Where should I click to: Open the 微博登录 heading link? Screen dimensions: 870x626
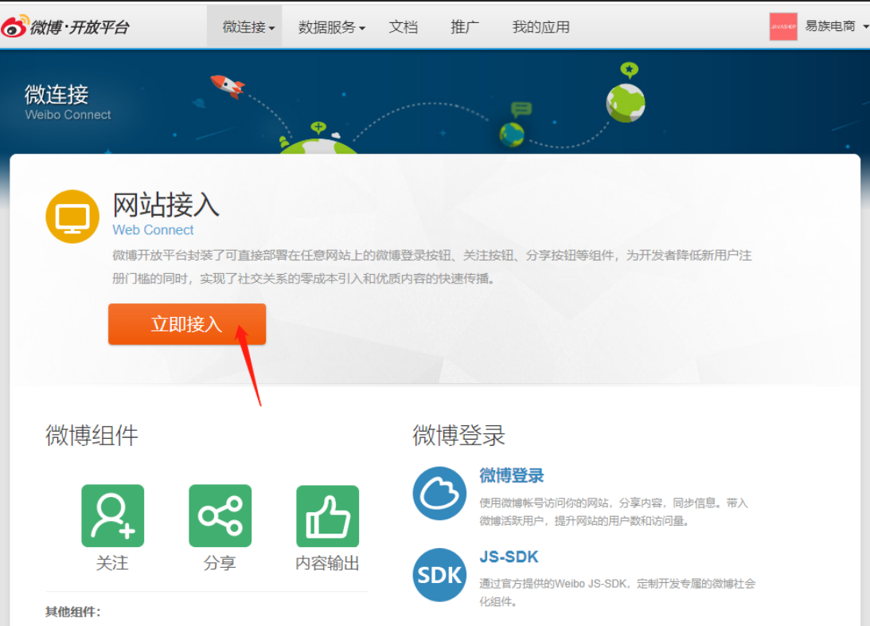click(511, 475)
